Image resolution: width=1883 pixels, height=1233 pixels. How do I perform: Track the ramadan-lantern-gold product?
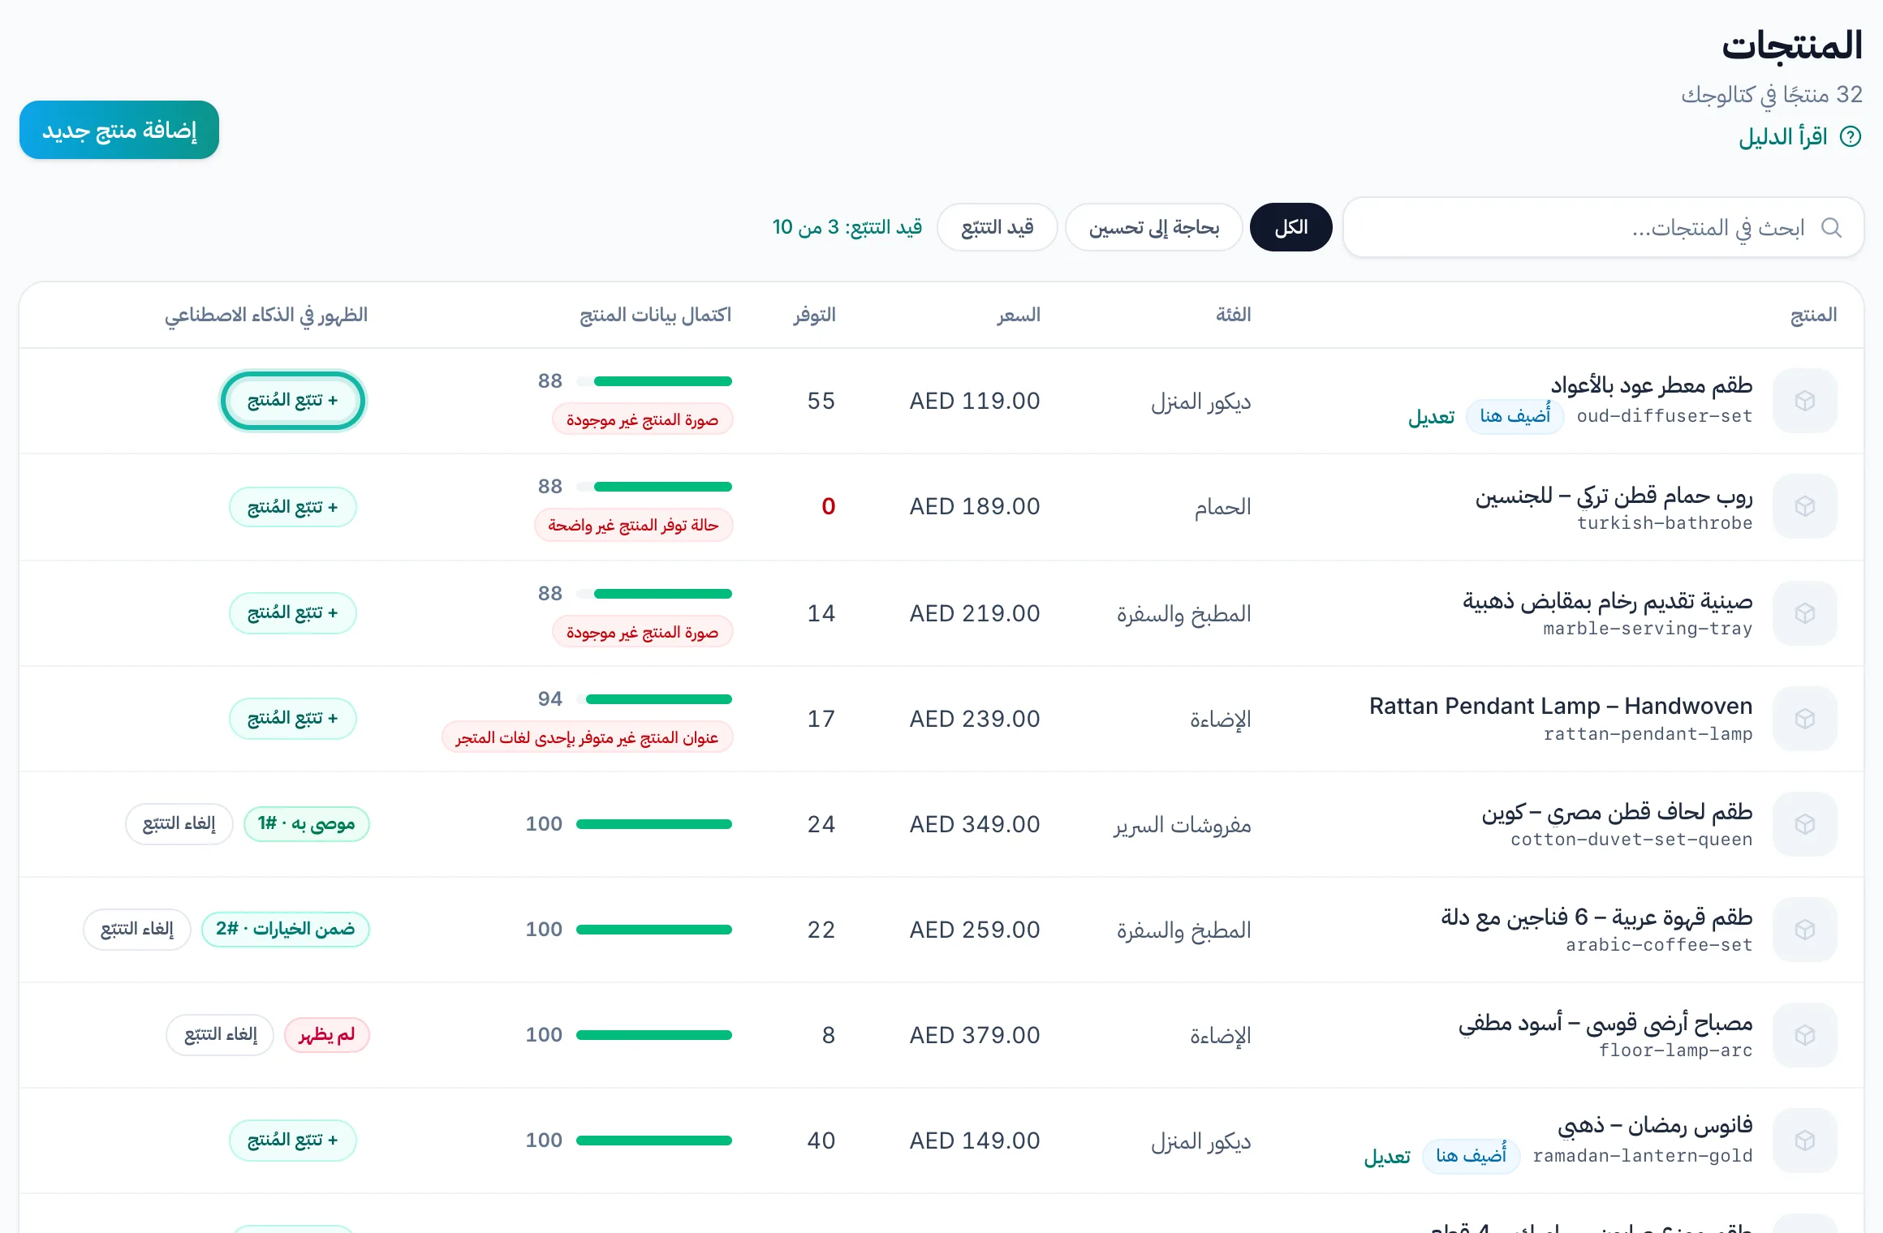pos(292,1140)
